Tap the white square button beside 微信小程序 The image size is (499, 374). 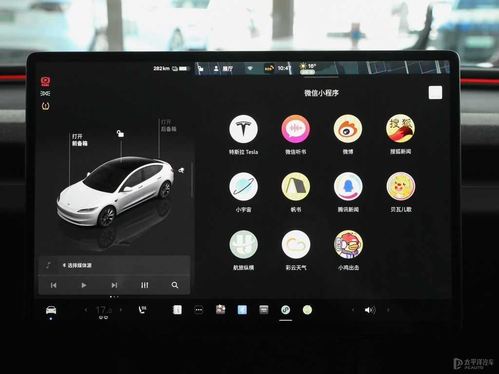[435, 92]
